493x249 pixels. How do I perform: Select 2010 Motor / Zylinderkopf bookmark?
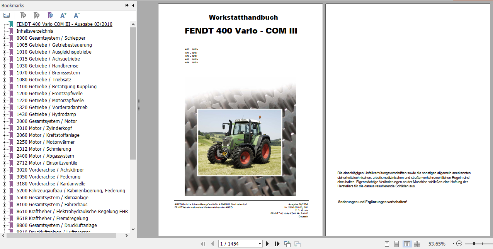coord(44,128)
